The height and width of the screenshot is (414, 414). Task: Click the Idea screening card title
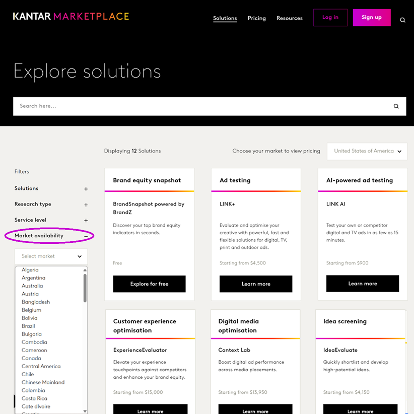pyautogui.click(x=345, y=321)
